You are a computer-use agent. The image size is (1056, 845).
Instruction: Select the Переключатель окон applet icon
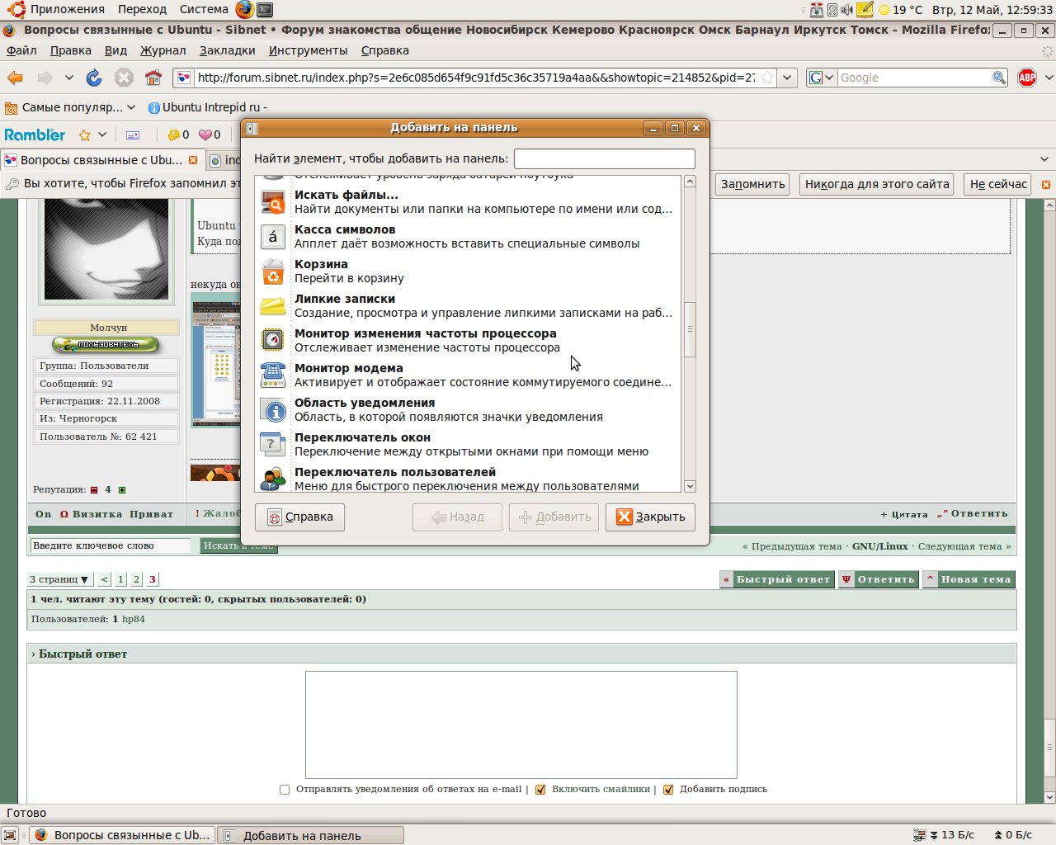coord(272,444)
